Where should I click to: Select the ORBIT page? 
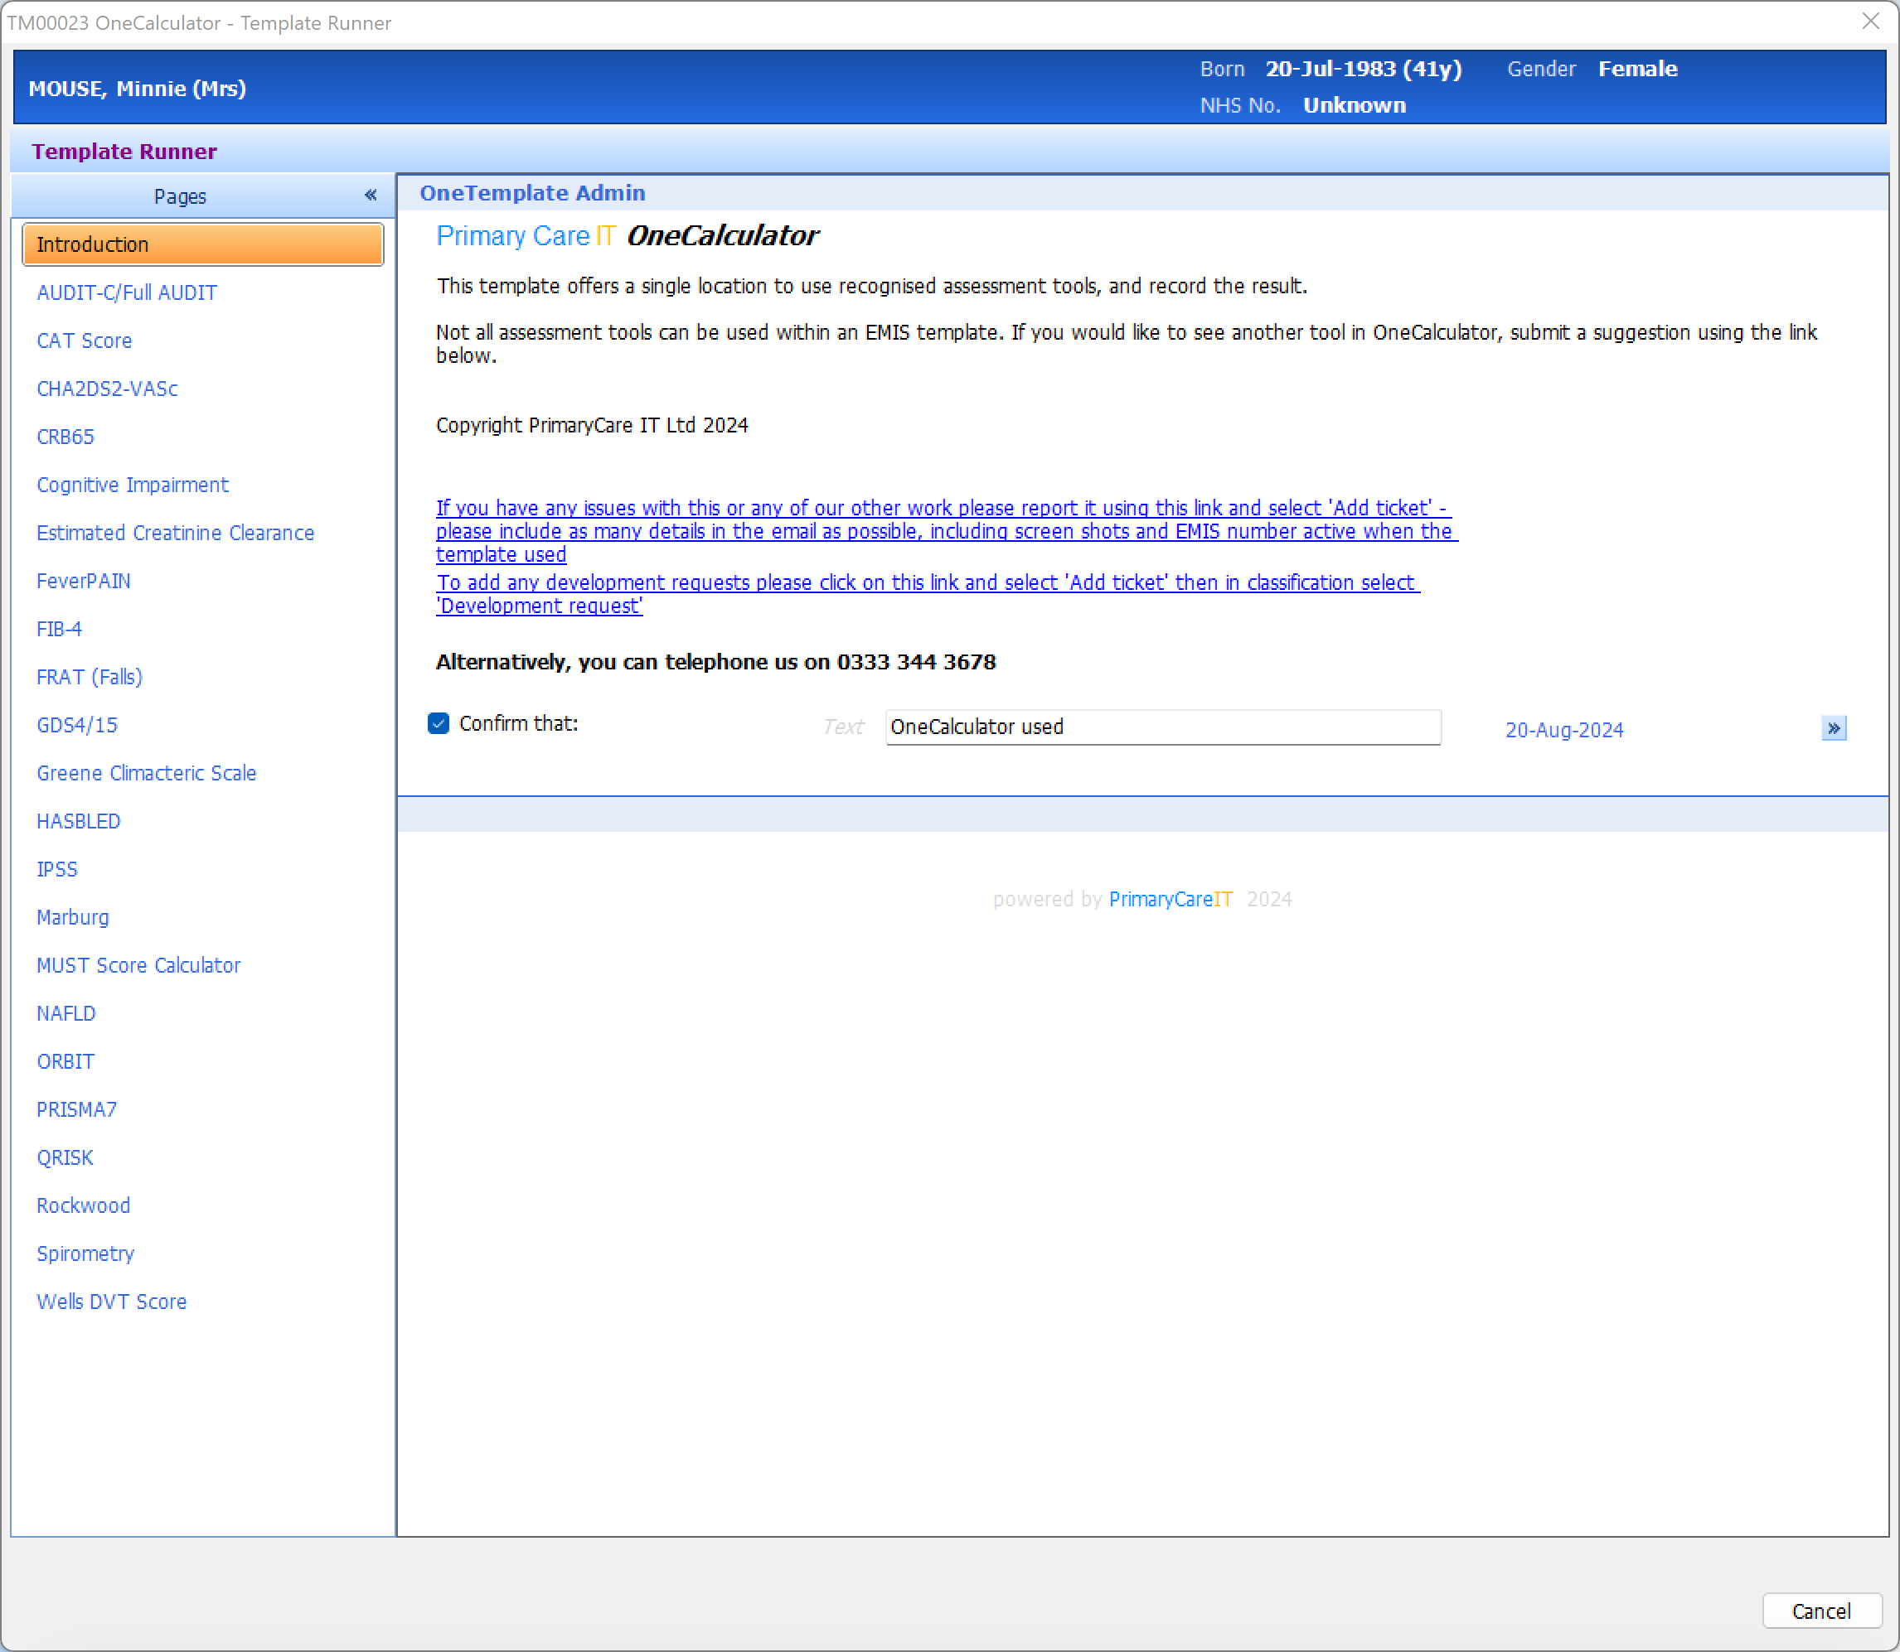tap(65, 1061)
